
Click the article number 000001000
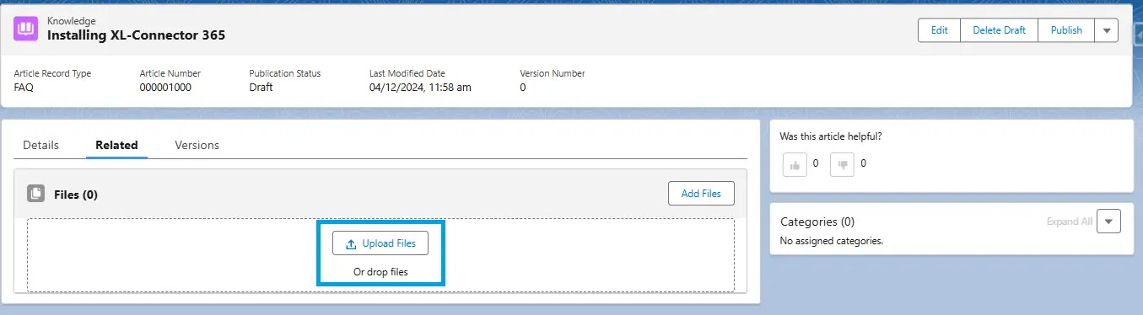[165, 88]
